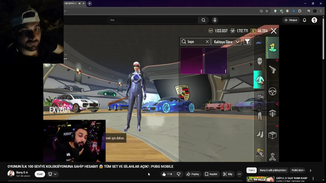This screenshot has width=326, height=183.
Task: Click the green extension icon with badge
Action: coord(281,11)
